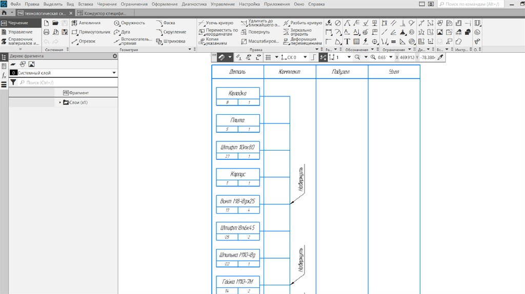Viewport: 525px width, 294px height.
Task: Select the Автолиния drawing tool
Action: pyautogui.click(x=86, y=23)
